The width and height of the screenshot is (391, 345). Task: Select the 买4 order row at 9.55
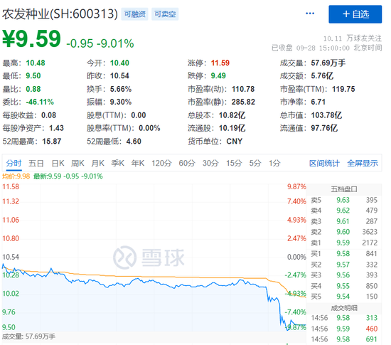point(344,286)
